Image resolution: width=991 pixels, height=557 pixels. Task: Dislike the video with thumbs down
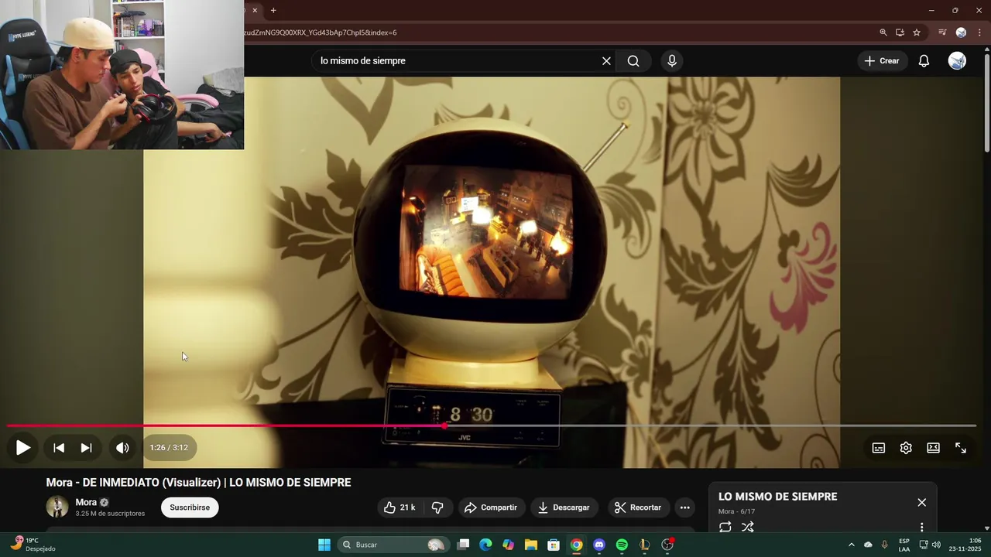click(x=437, y=507)
